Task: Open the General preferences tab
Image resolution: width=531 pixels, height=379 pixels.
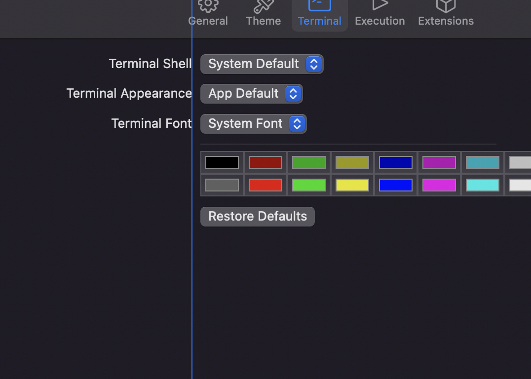Action: (x=208, y=13)
